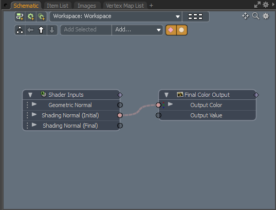Click the double gear add sub-assembly icon

[x=42, y=16]
